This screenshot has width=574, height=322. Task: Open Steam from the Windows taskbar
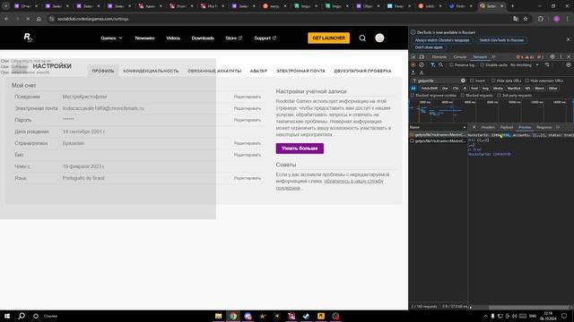[306, 316]
